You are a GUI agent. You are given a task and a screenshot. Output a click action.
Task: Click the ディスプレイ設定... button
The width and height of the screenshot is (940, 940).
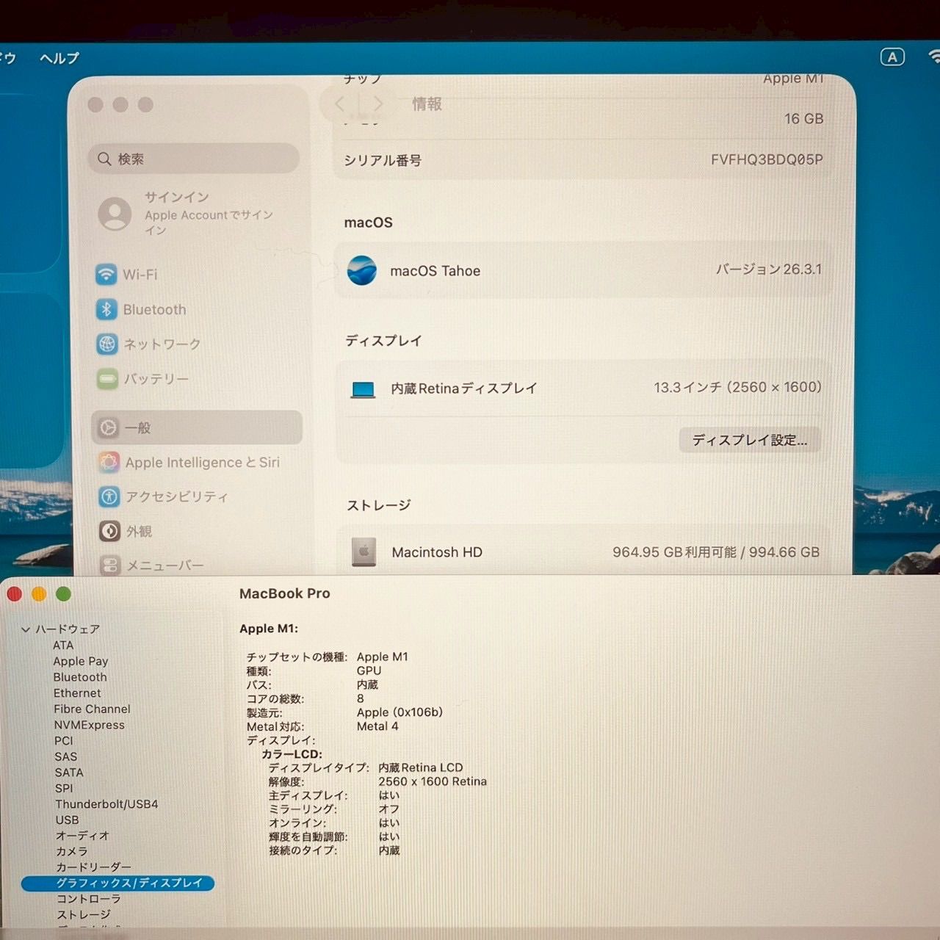click(749, 440)
